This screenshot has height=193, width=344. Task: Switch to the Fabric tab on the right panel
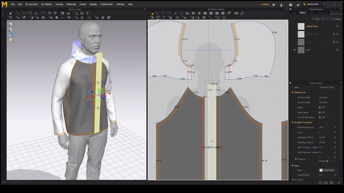click(x=303, y=13)
